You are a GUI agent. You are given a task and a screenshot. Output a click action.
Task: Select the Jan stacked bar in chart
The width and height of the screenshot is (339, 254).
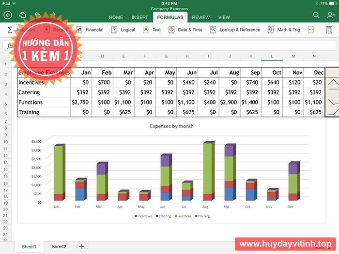(x=60, y=172)
